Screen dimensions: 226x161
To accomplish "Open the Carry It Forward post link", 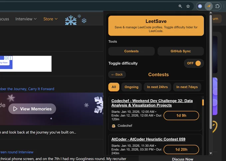I will point(27,89).
